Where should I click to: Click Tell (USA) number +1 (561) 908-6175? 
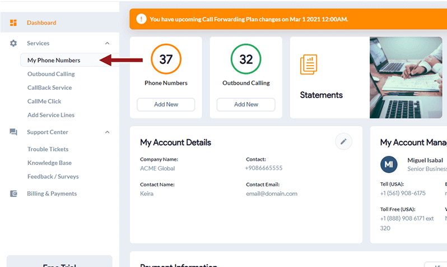403,194
